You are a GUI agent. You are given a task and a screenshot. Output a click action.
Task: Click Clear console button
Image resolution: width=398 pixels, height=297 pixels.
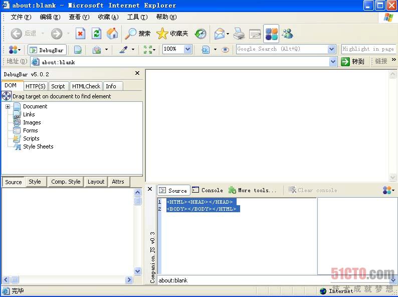coord(312,190)
